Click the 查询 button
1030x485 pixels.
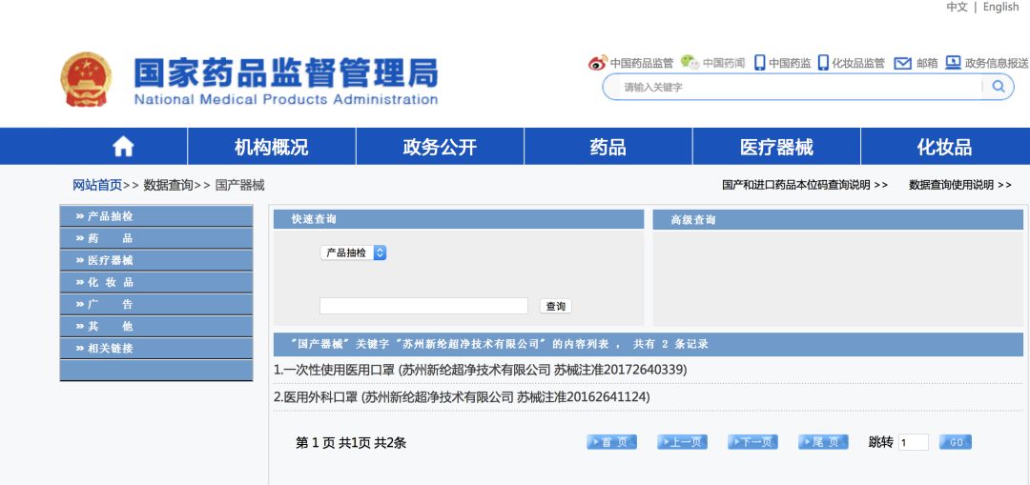(556, 306)
